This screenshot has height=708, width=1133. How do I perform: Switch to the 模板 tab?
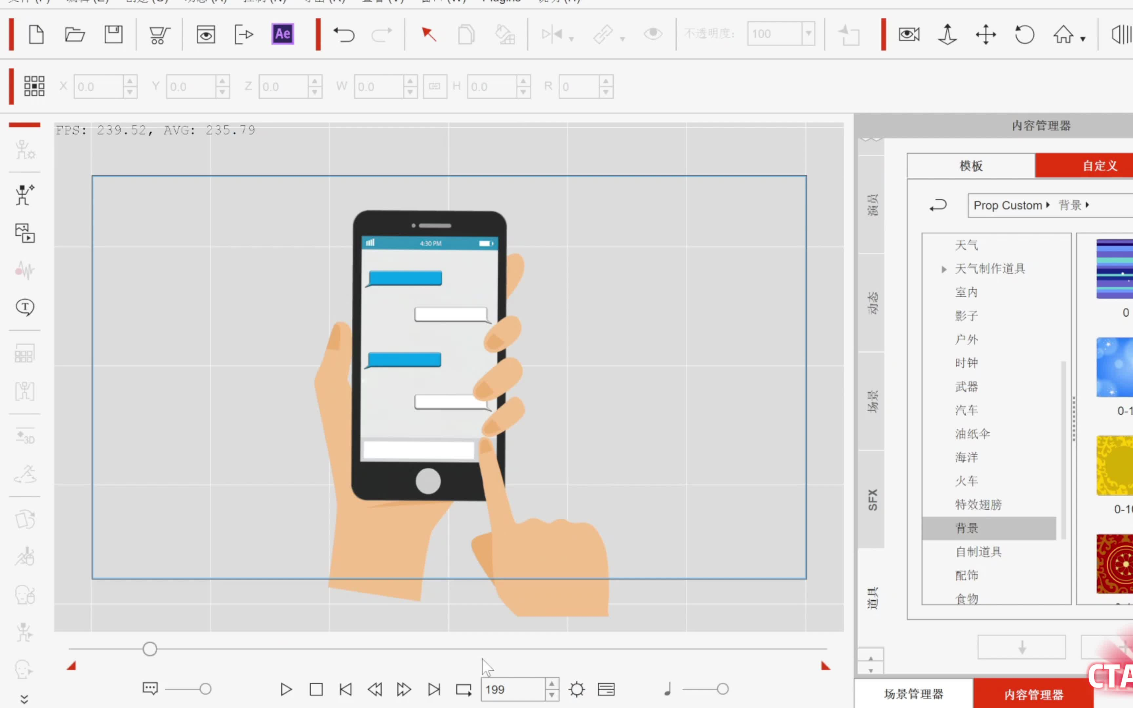[x=970, y=166]
